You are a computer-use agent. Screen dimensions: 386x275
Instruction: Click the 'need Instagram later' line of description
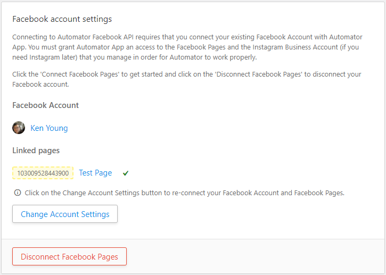pos(134,57)
